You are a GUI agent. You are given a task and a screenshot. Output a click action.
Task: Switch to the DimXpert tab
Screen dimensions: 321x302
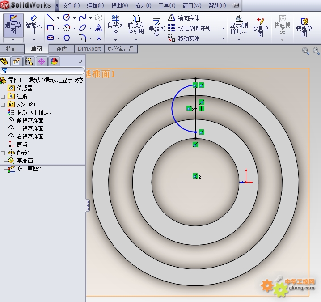[x=89, y=49]
